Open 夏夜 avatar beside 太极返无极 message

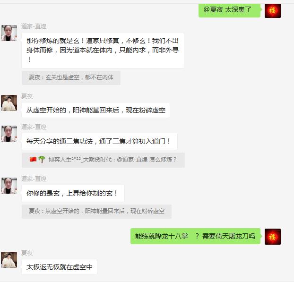point(9,260)
